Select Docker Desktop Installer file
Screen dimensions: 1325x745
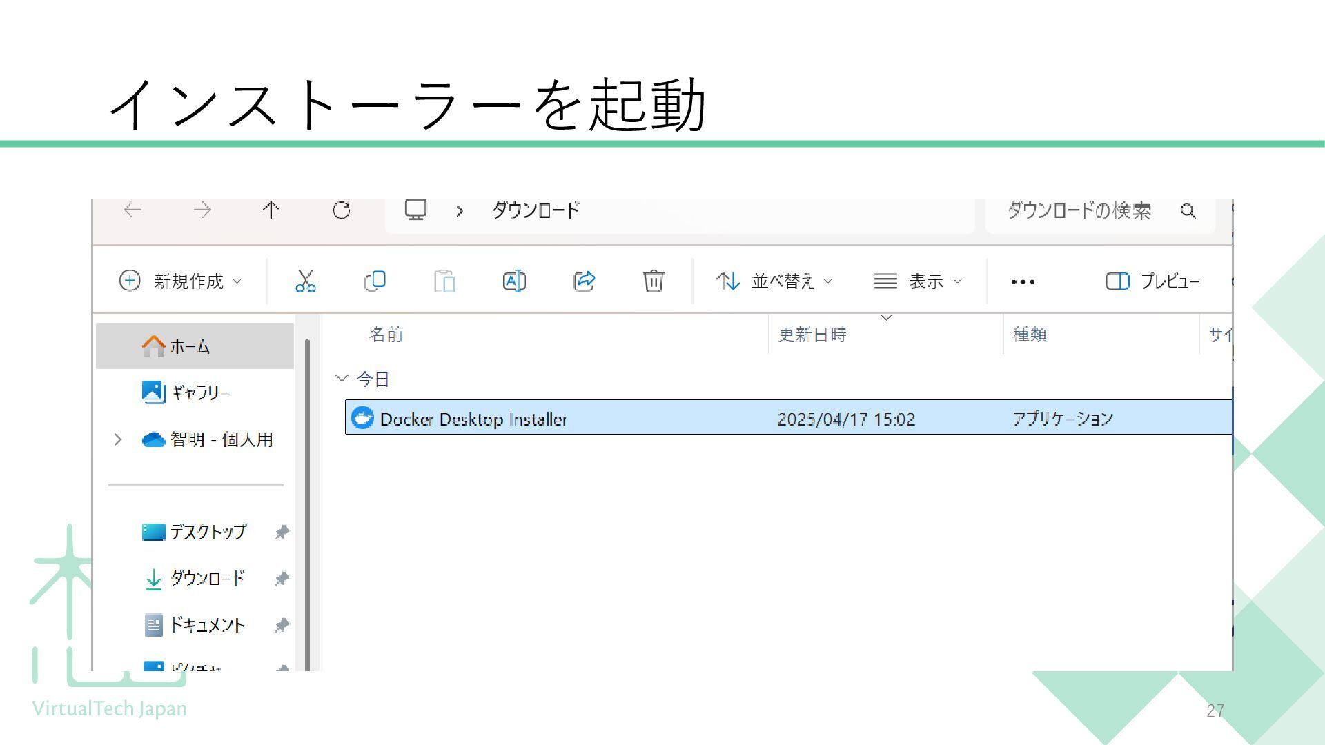(x=473, y=419)
